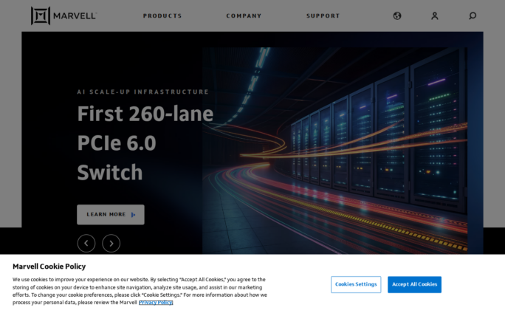505x316 pixels.
Task: Click the 'AI Scale-Up Infrastructure' label
Action: (142, 92)
